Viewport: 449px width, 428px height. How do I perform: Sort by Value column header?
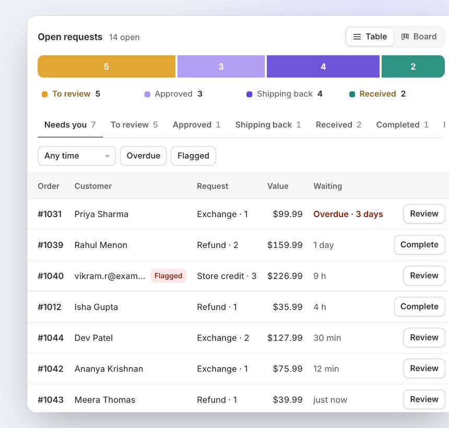click(x=278, y=186)
